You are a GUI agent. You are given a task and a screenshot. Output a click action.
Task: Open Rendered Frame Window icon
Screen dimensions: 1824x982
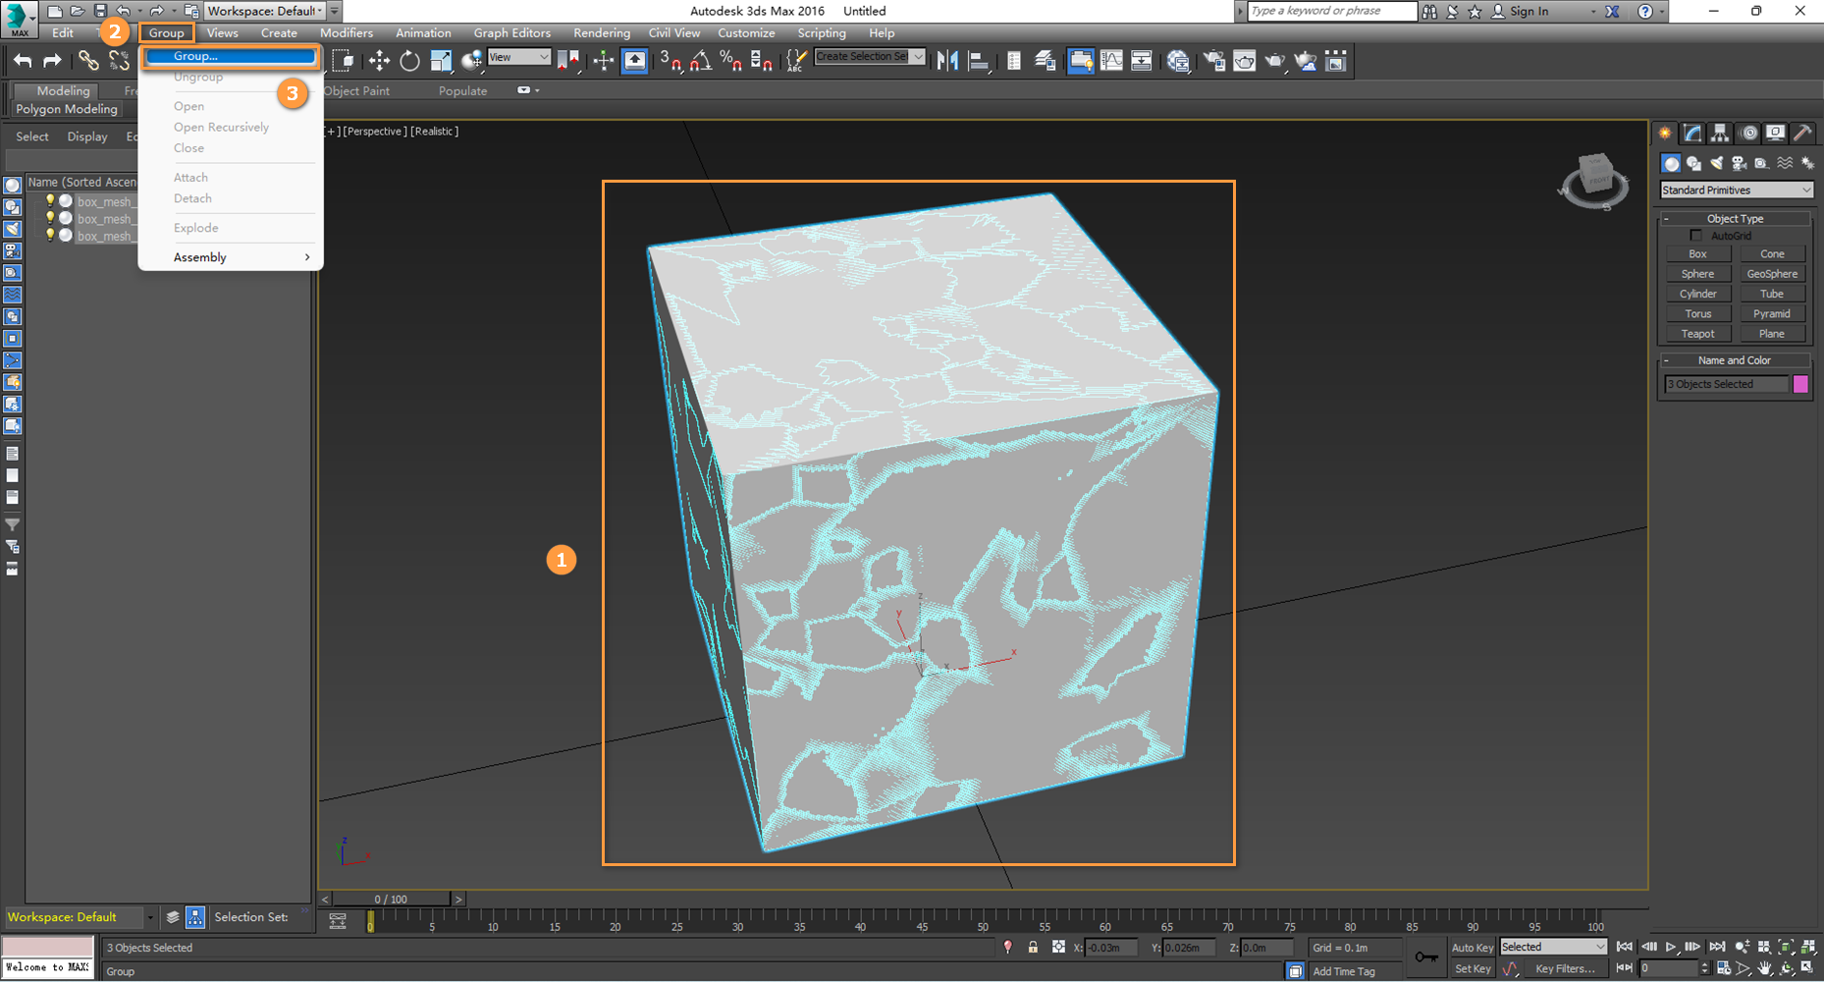pyautogui.click(x=1245, y=61)
